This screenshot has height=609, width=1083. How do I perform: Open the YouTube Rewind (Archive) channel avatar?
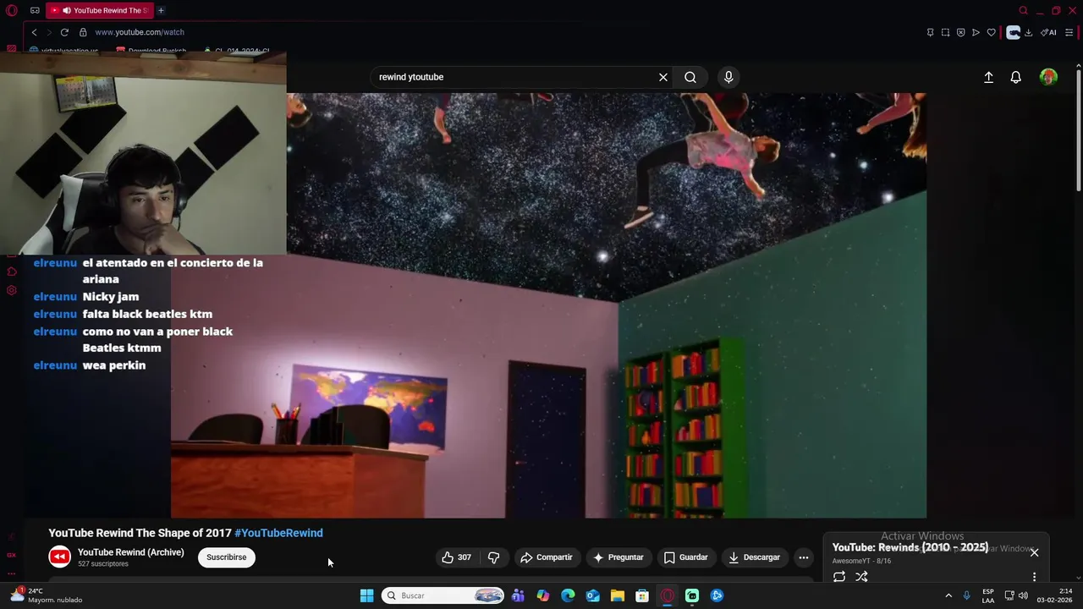[59, 557]
